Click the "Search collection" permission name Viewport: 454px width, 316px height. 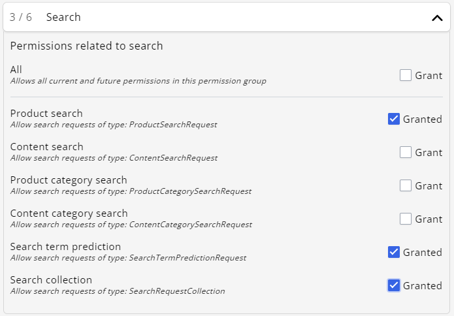click(x=51, y=280)
